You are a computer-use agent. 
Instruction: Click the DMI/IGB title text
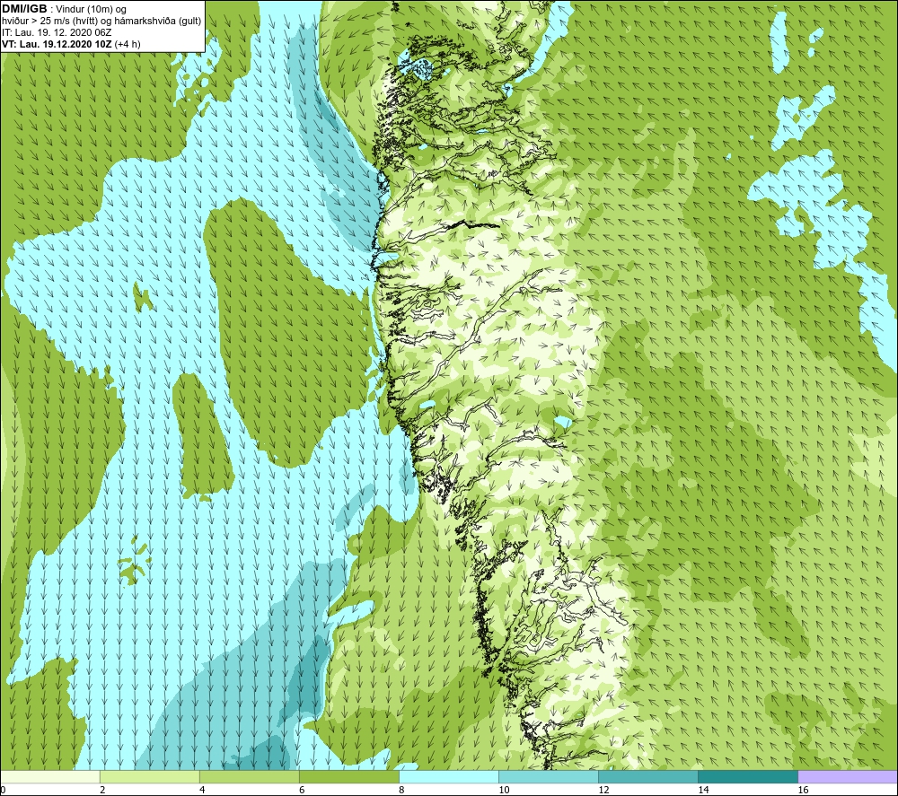[24, 9]
